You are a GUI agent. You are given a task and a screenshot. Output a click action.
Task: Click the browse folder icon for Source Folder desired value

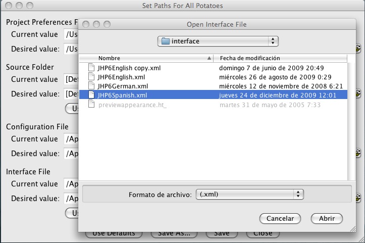coord(358,93)
